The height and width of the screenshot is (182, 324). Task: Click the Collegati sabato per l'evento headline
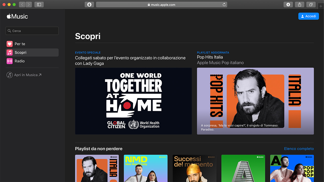pyautogui.click(x=130, y=61)
